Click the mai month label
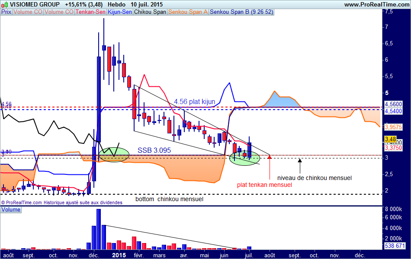 point(205,255)
